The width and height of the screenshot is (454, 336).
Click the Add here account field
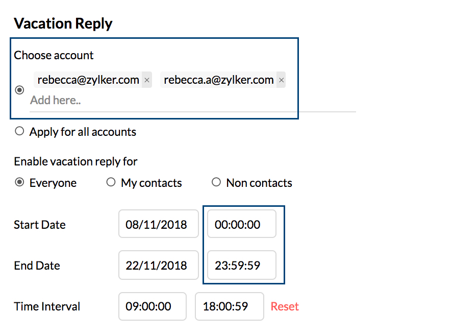coord(153,100)
